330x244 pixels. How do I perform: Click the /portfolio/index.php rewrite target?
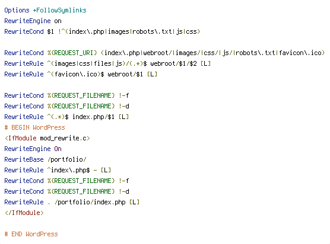90,202
